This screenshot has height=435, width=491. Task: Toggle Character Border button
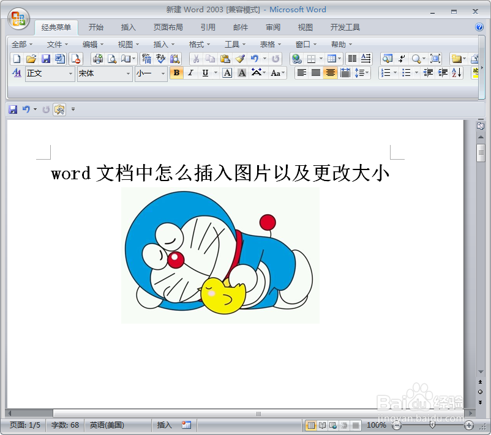point(227,73)
